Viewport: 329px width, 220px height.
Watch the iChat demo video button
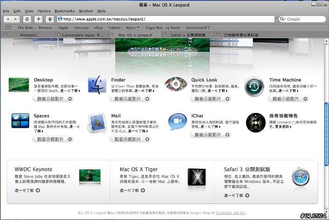pos(210,135)
